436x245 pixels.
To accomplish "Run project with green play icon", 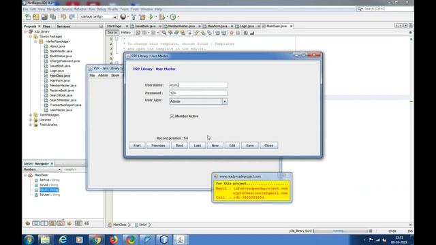I will (x=151, y=16).
